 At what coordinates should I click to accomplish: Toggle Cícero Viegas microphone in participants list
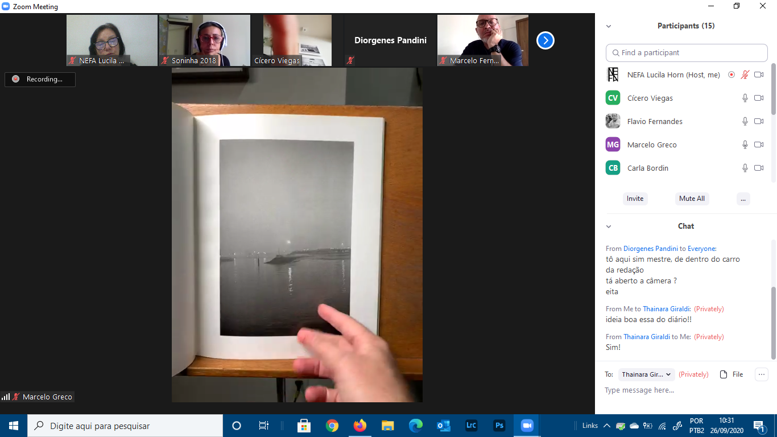(745, 98)
